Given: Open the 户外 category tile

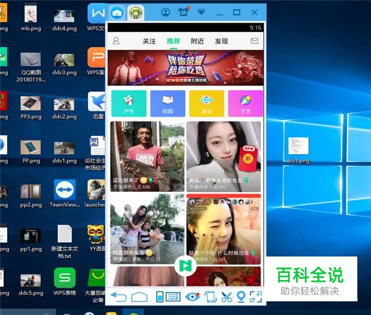Looking at the screenshot, I should coord(129,103).
